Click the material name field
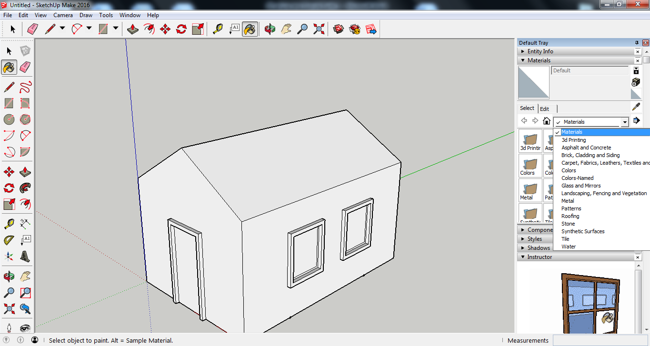This screenshot has height=346, width=650. [x=590, y=70]
